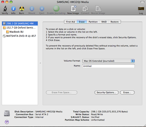The image size is (146, 127).
Task: Click the Eject toolbar icon
Action: tap(42, 8)
